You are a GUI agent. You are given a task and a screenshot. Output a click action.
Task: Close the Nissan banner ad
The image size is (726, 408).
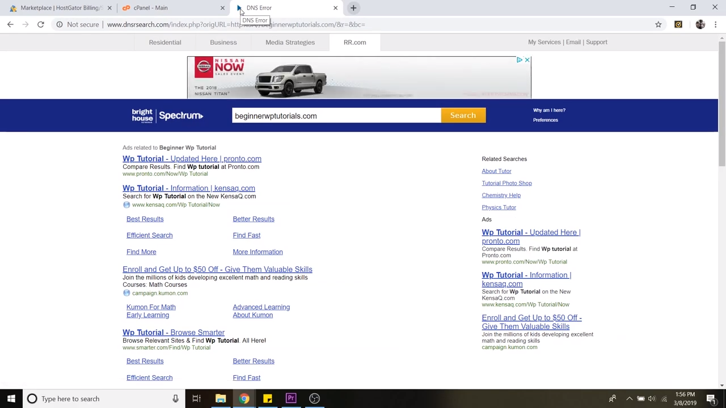pyautogui.click(x=527, y=60)
